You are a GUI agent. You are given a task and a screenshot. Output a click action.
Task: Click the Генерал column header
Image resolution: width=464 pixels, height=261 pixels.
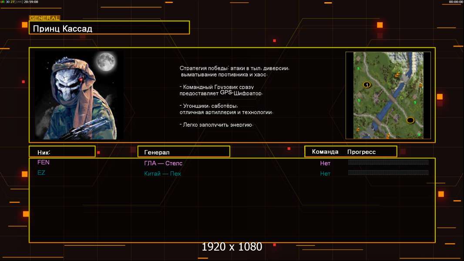point(184,152)
